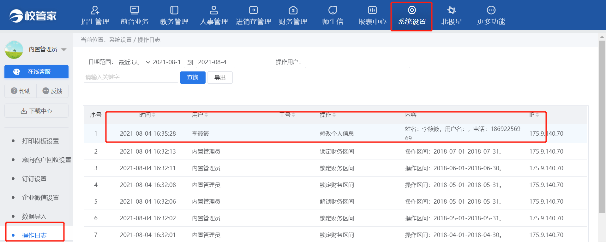Open 更多功能 ellipsis icon
Image resolution: width=606 pixels, height=242 pixels.
[x=491, y=10]
